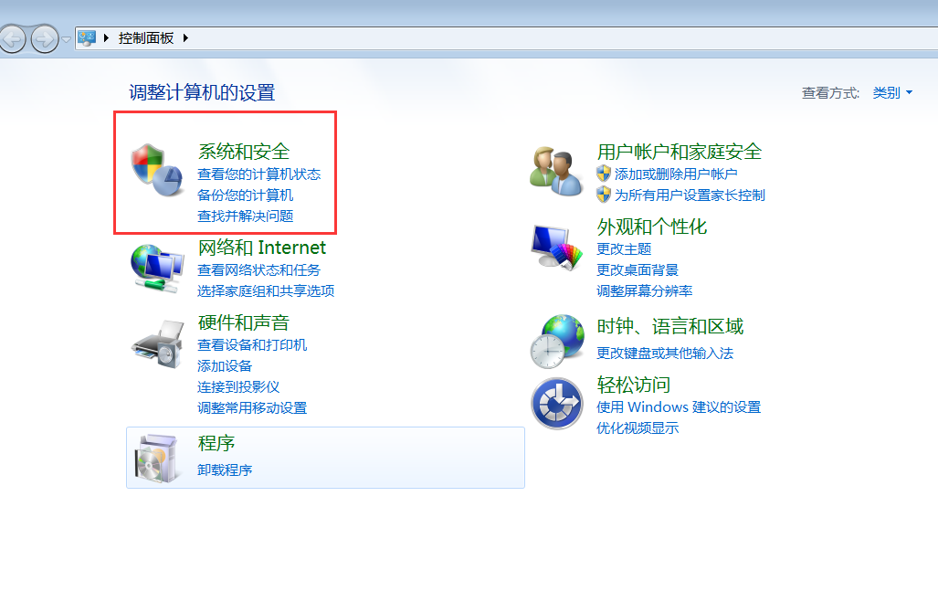
Task: Click the Appearance monitor and color fan icon
Action: click(556, 247)
